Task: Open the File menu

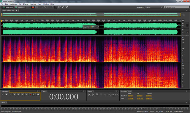Action: tap(2, 4)
